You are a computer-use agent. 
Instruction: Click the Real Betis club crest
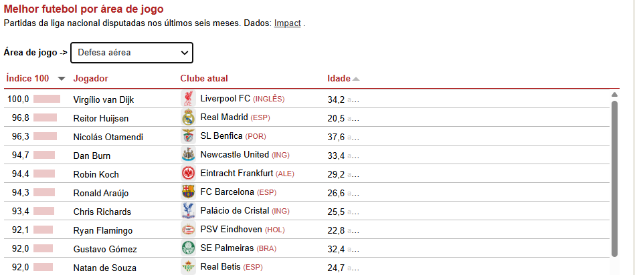(187, 267)
